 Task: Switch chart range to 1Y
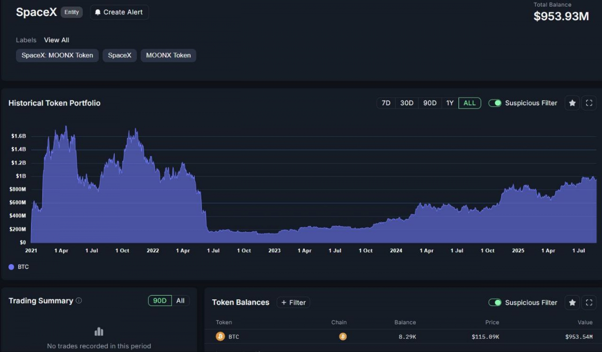click(x=450, y=103)
